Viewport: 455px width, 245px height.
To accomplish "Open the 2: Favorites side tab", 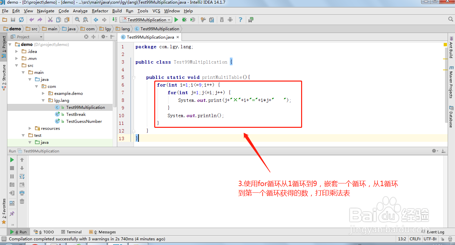I will tap(4, 211).
